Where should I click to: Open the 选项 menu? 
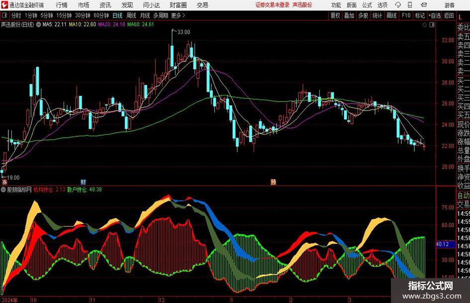coord(382,5)
